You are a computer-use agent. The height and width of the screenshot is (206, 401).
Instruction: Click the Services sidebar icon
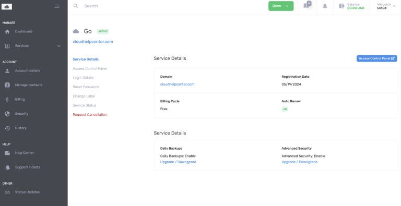click(7, 46)
